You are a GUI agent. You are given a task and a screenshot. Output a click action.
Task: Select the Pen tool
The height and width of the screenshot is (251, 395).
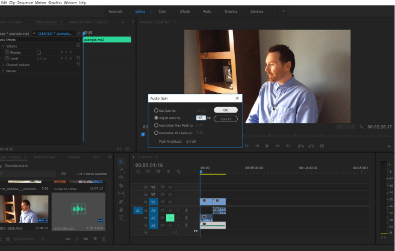click(x=121, y=202)
